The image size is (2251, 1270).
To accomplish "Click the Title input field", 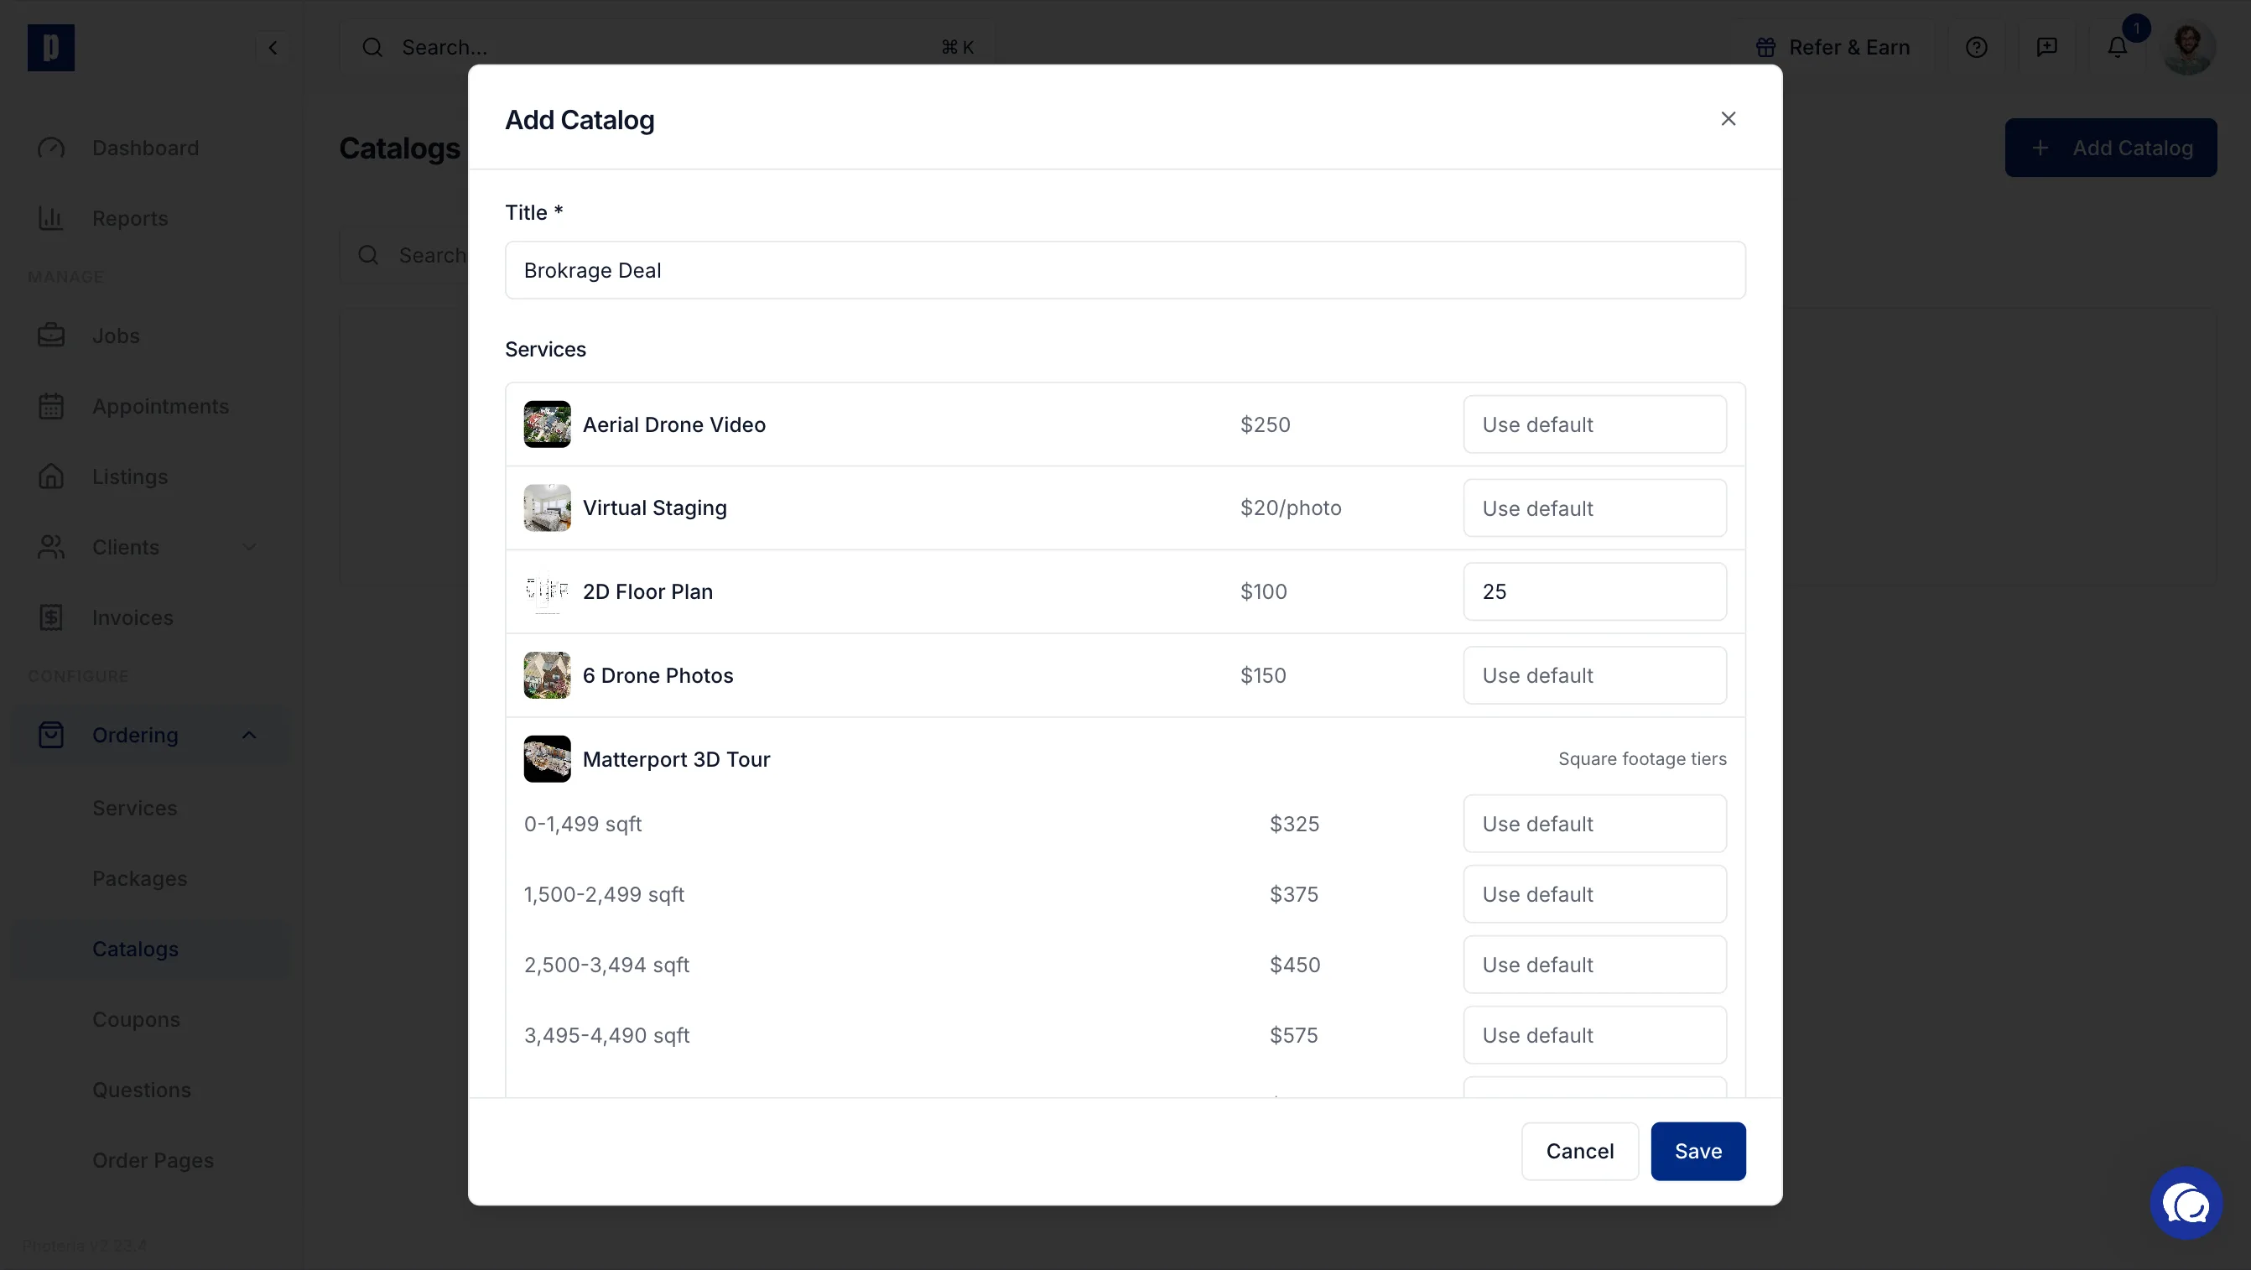I will (1125, 270).
